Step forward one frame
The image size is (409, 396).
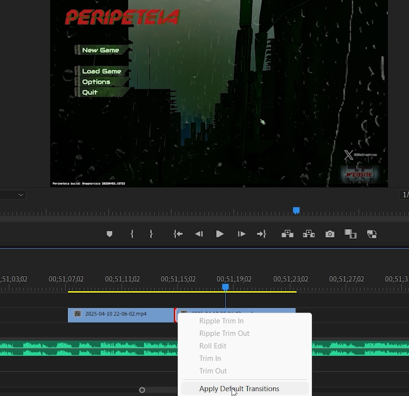(x=241, y=234)
